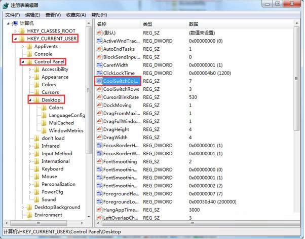305x239 pixels.
Task: Click the 计算机 computer icon in tree
Action: coord(15,23)
